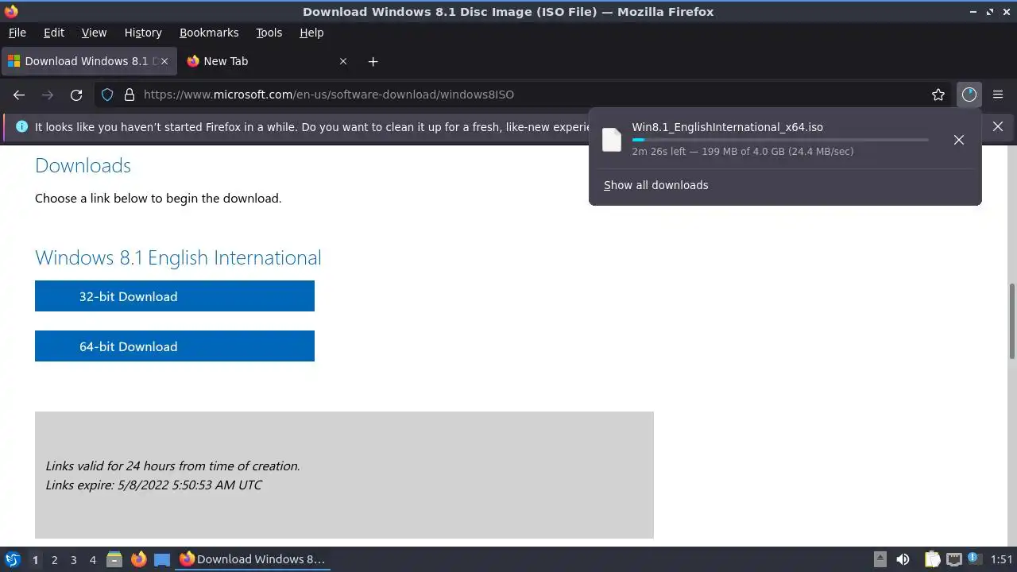
Task: Cancel the Win8.1 ISO download
Action: 959,140
